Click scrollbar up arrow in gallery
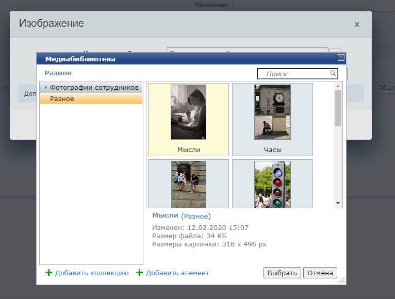Viewport: 395px width, 299px height. (x=338, y=86)
